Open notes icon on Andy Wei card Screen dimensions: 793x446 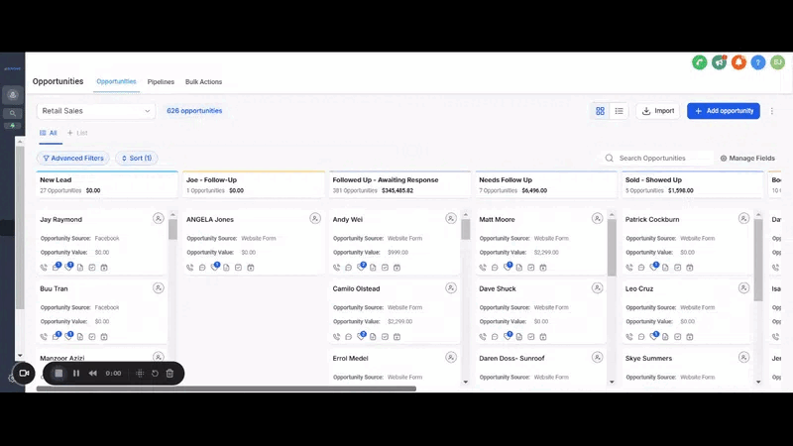point(373,268)
